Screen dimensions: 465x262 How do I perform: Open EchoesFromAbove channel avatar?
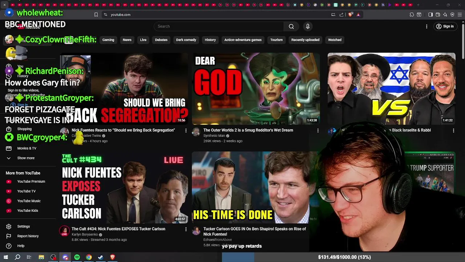pyautogui.click(x=196, y=231)
